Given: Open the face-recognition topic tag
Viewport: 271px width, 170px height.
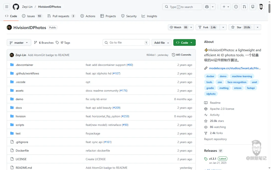Looking at the screenshot, I should (237, 82).
